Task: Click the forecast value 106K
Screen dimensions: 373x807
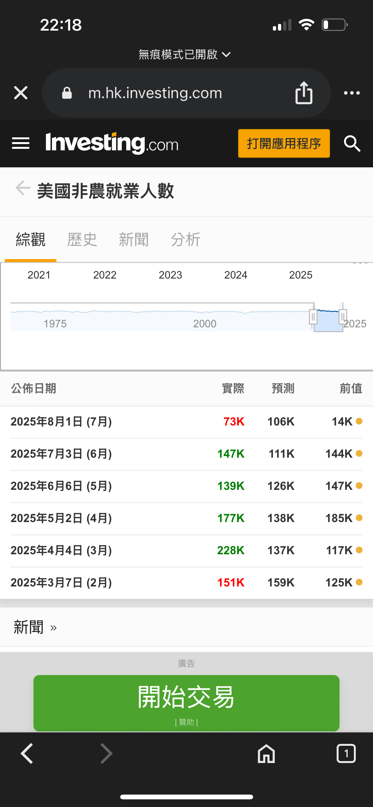Action: 281,422
